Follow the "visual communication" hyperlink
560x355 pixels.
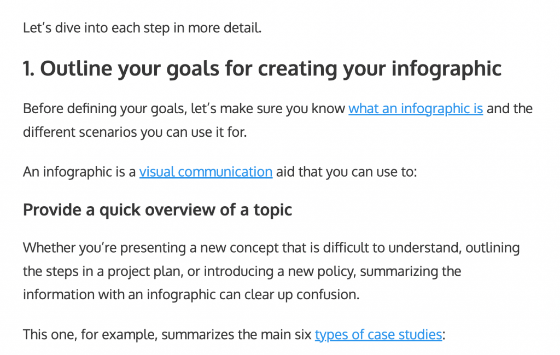click(x=206, y=172)
